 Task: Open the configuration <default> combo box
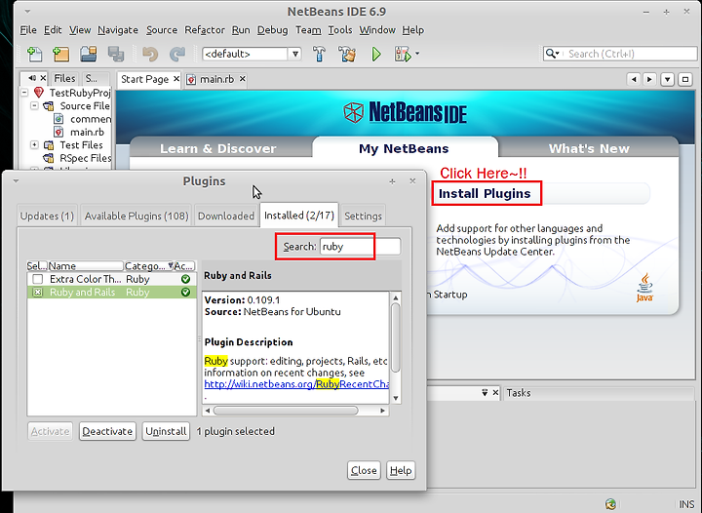252,55
